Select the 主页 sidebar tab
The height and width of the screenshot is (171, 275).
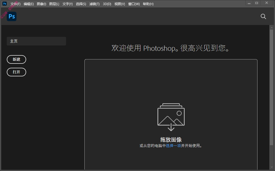(x=36, y=41)
